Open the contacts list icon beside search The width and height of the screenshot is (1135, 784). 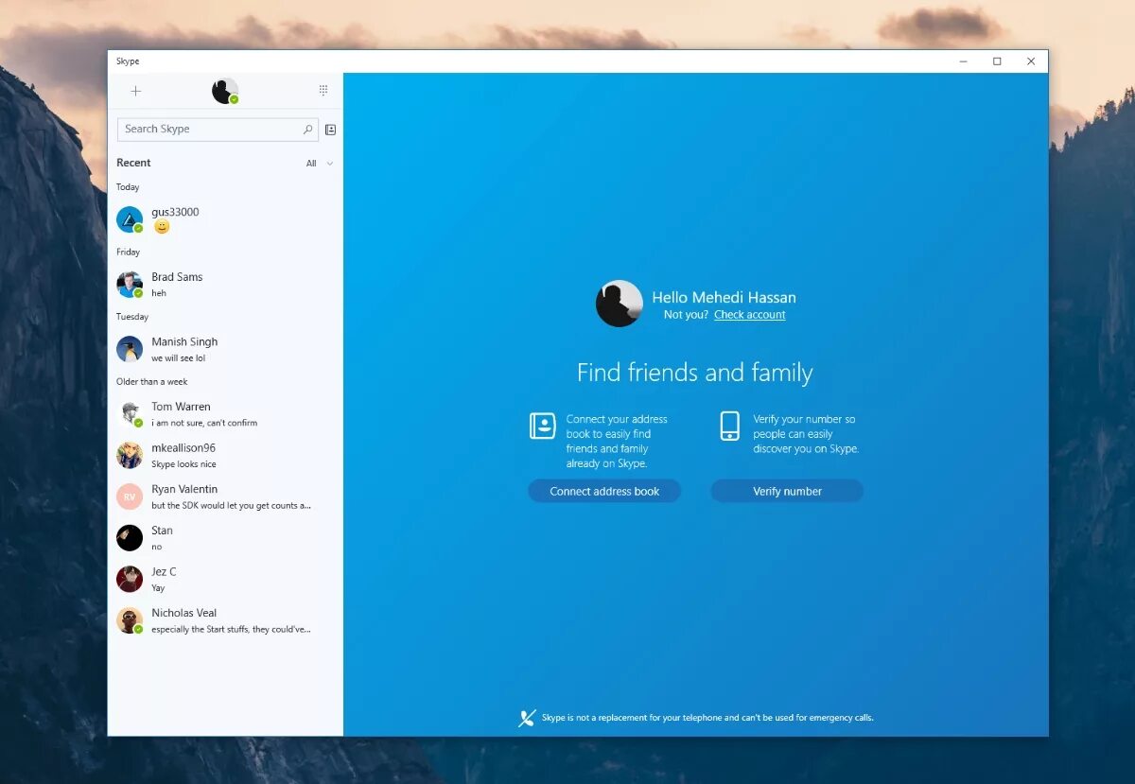(x=330, y=130)
